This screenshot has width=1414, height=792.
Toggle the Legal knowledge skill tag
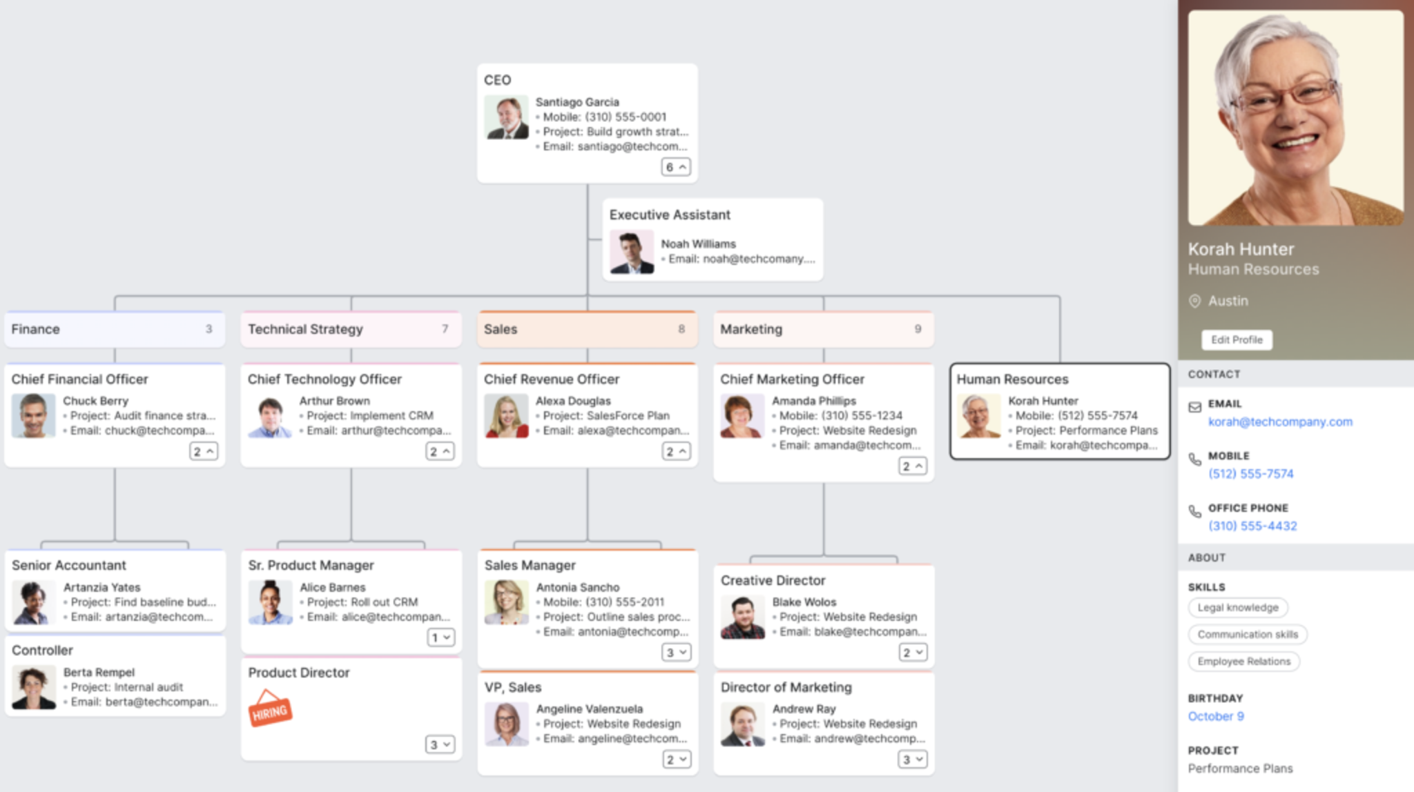coord(1238,606)
